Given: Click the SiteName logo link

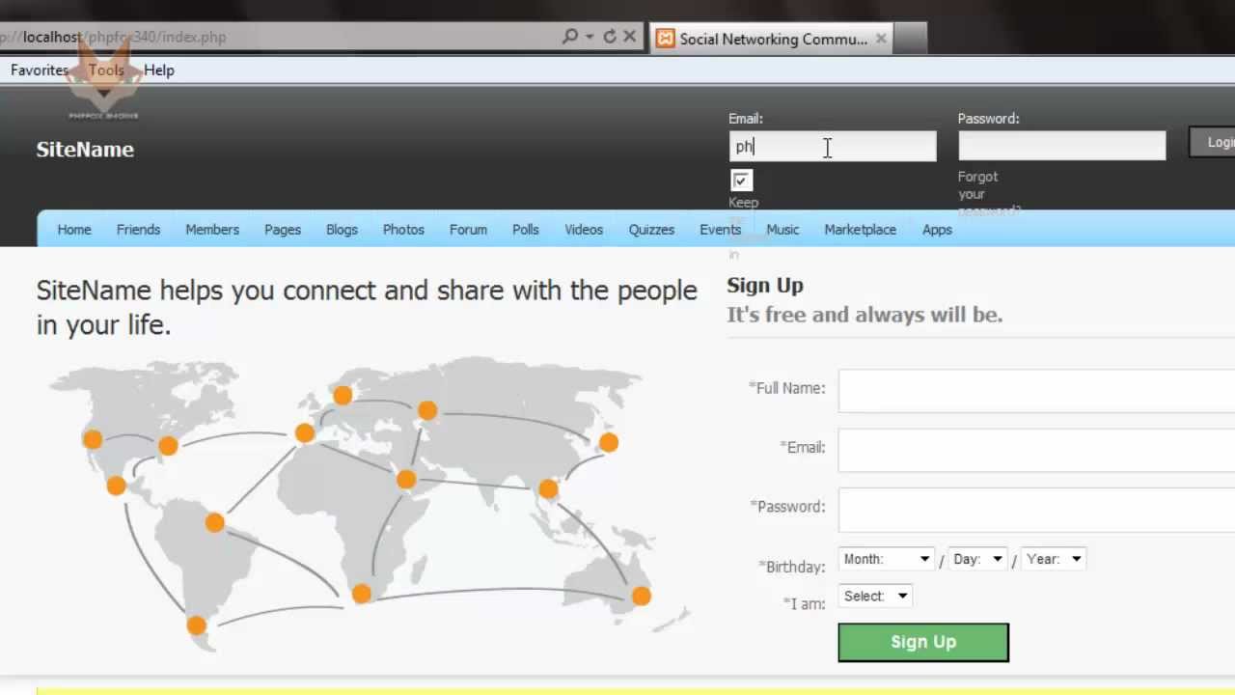Looking at the screenshot, I should click(x=85, y=150).
